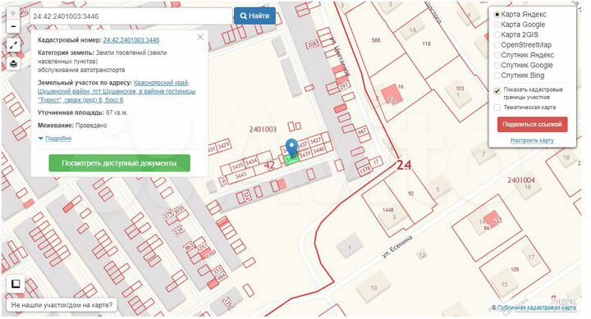Zoom out the map with minus button
This screenshot has height=319, width=591.
coord(13,26)
